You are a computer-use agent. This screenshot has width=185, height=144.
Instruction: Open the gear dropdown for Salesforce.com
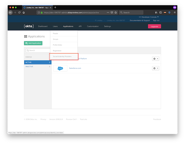156,68
